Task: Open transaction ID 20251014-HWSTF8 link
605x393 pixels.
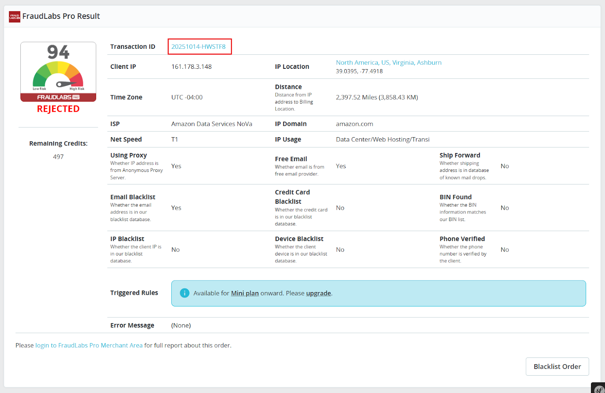Action: point(199,46)
